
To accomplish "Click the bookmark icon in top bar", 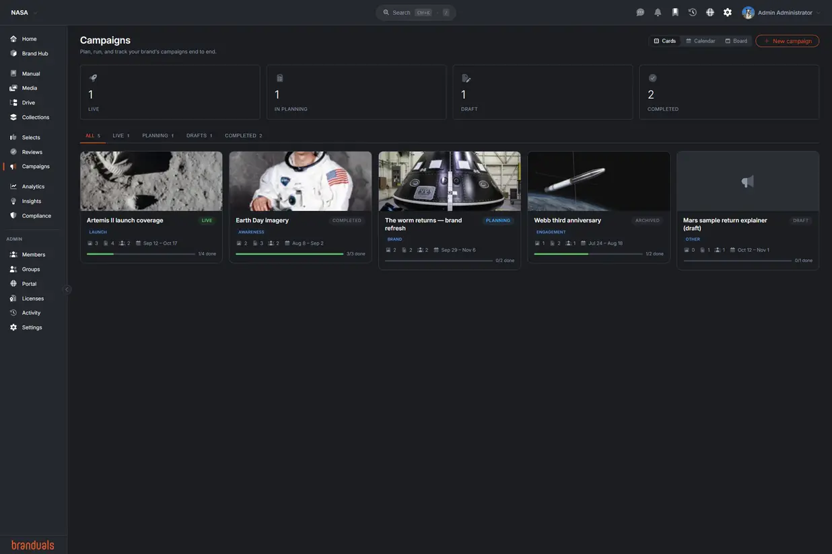I will coord(675,12).
